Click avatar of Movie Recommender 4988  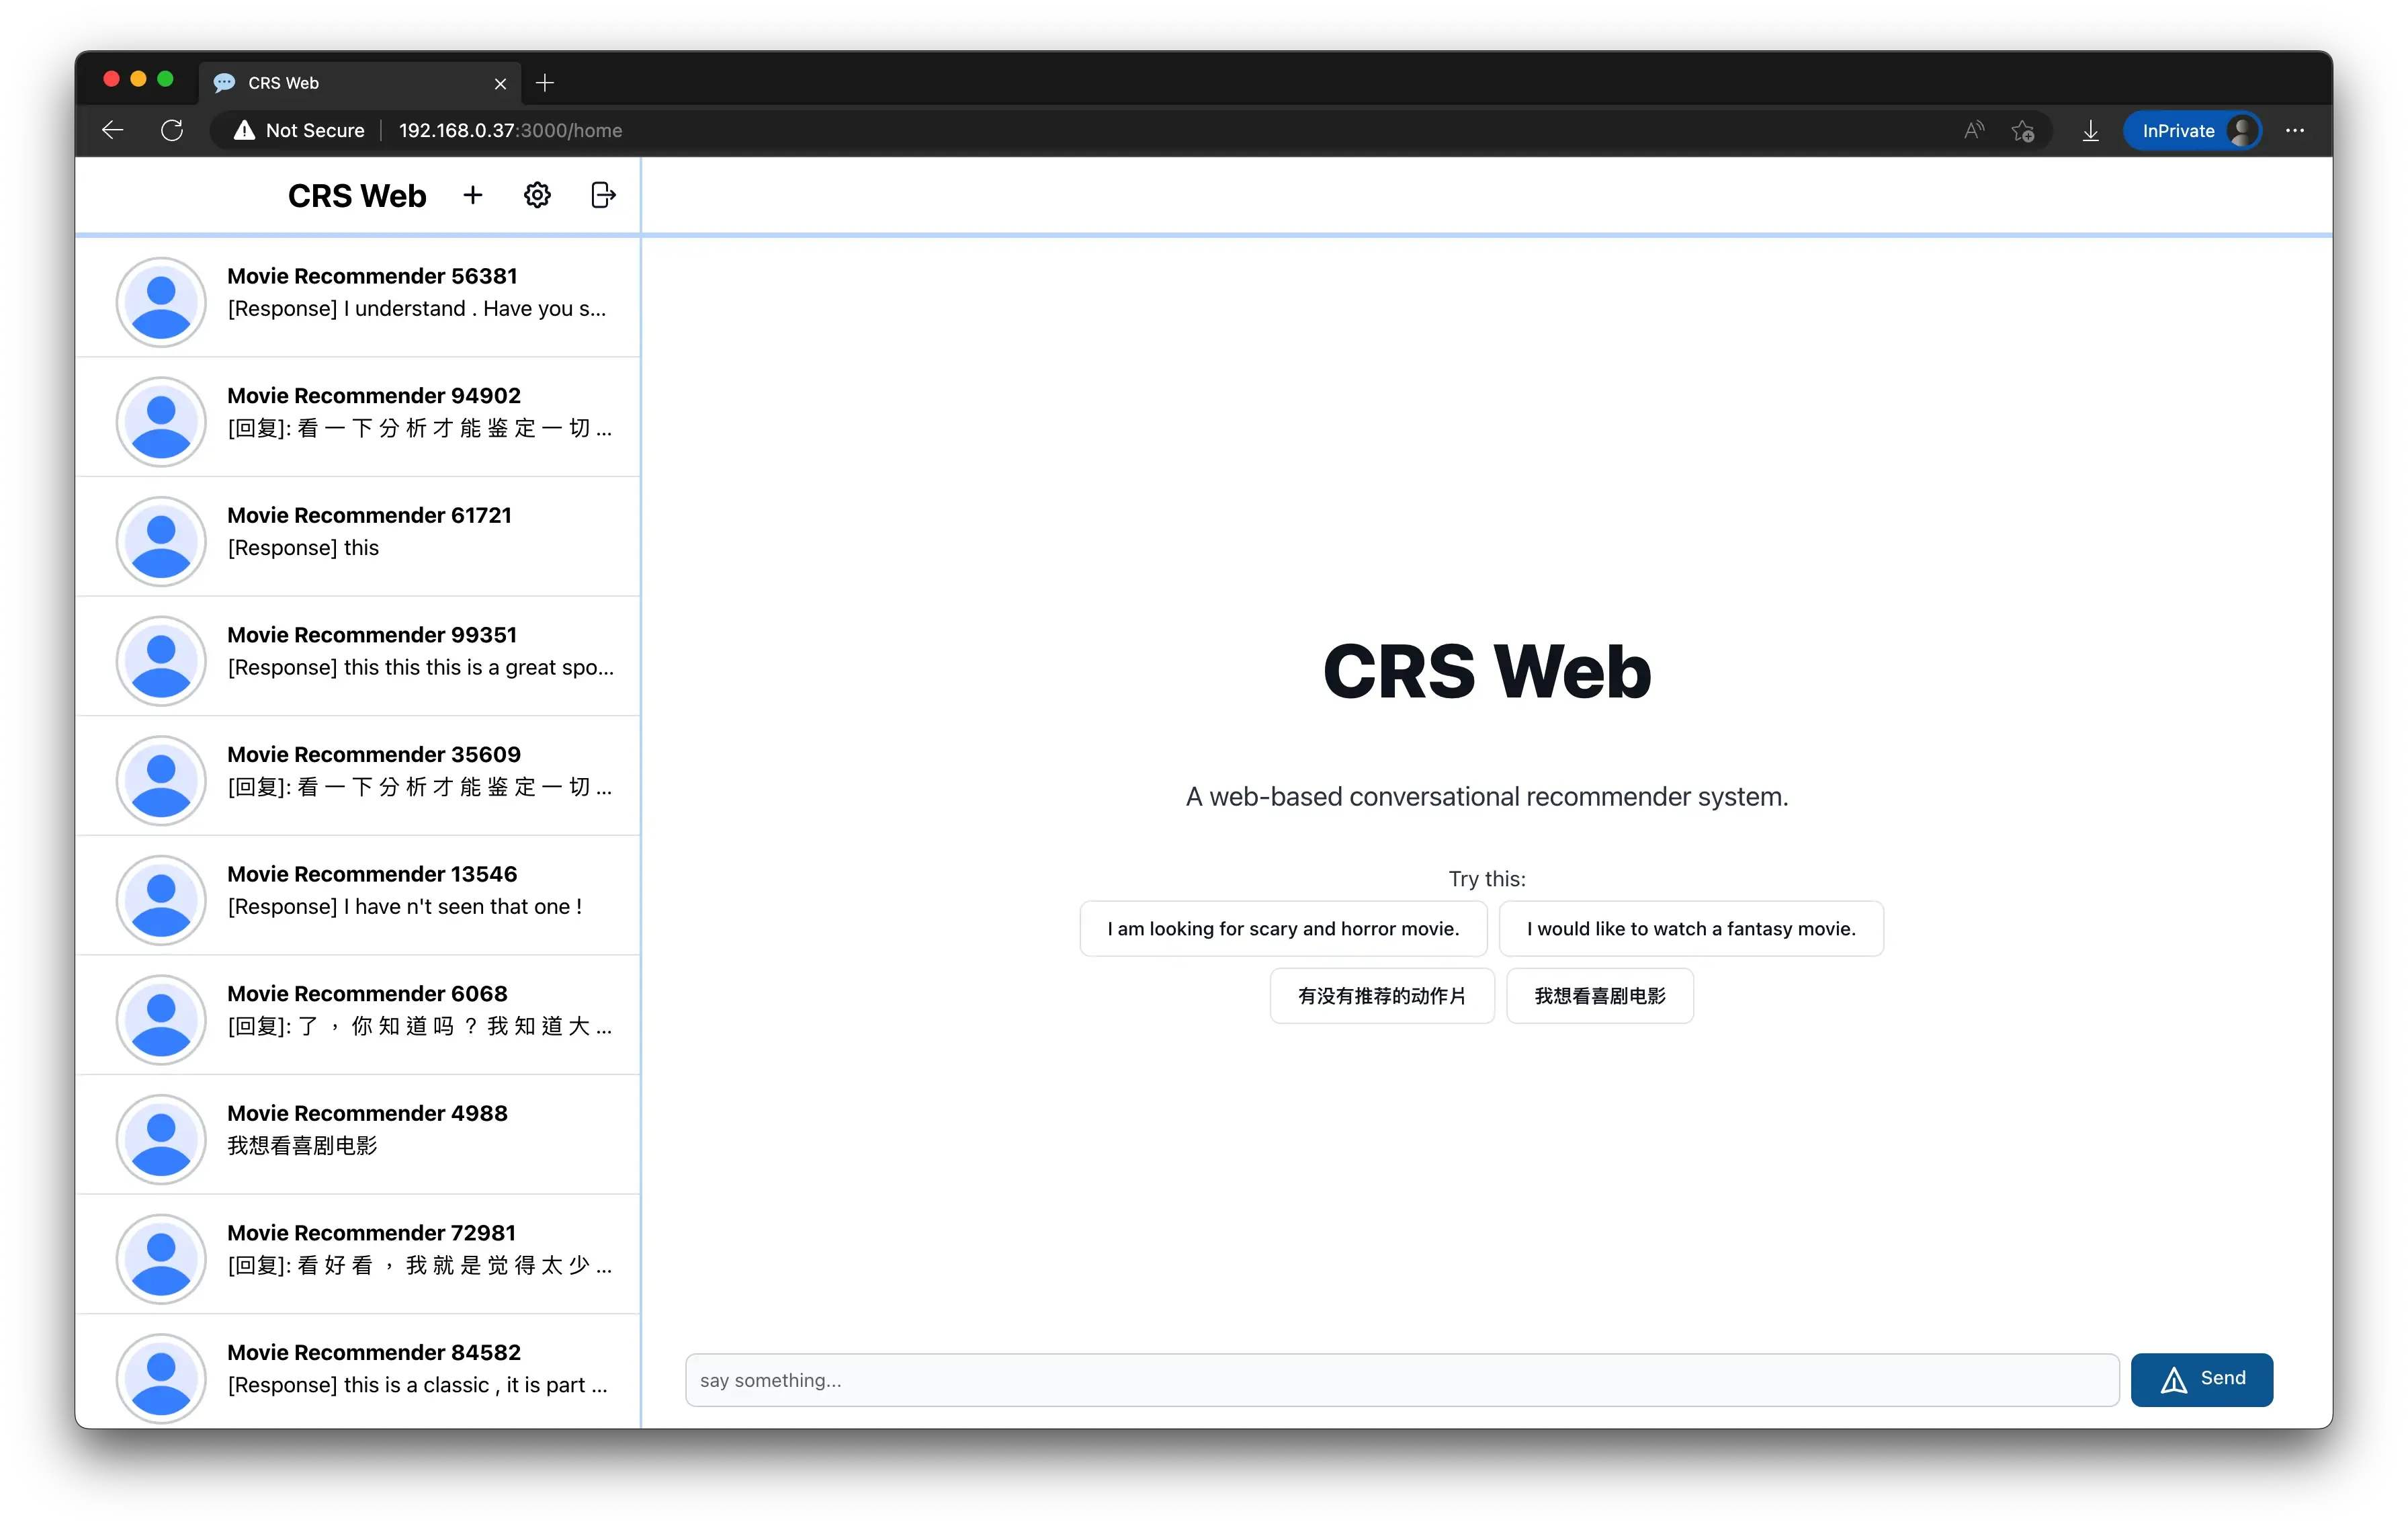tap(161, 1139)
